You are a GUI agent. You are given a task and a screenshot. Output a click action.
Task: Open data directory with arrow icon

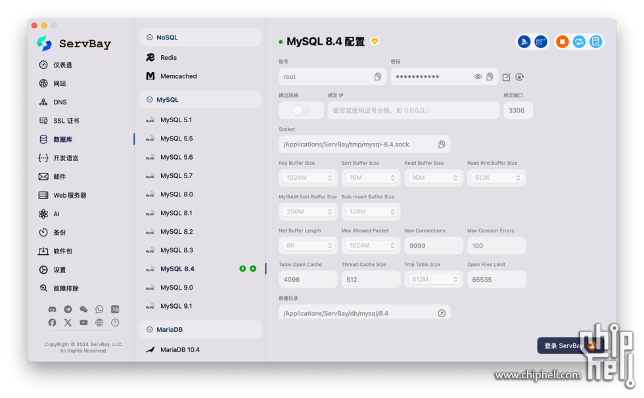click(442, 313)
